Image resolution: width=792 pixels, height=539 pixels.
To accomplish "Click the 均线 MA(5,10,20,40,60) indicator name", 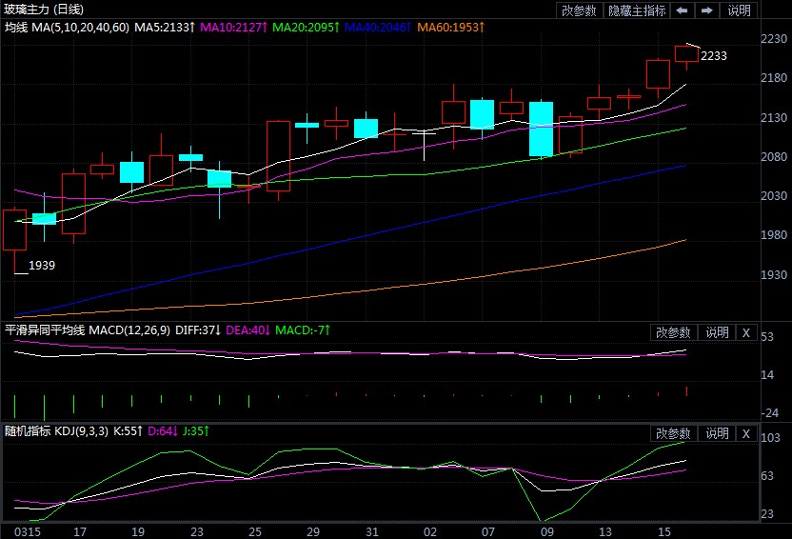I will click(x=65, y=28).
